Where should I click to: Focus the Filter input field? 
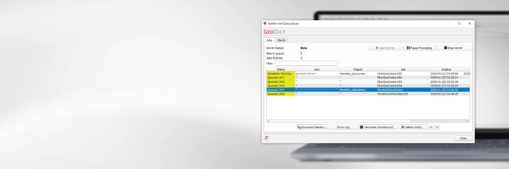click(x=306, y=63)
